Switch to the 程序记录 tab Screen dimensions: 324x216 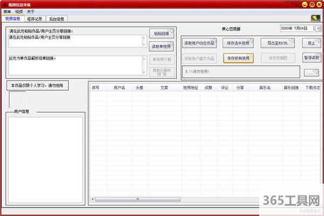34,18
